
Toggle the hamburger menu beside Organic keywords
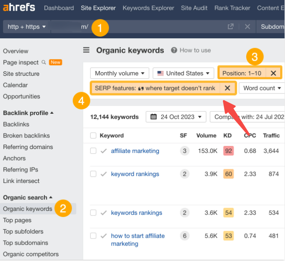point(86,50)
